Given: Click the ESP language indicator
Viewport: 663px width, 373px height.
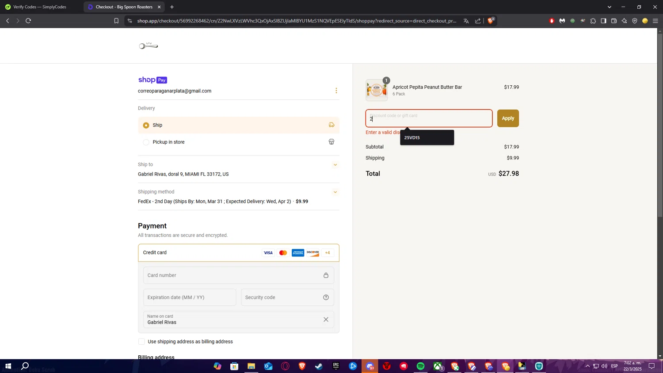Looking at the screenshot, I should (x=614, y=366).
